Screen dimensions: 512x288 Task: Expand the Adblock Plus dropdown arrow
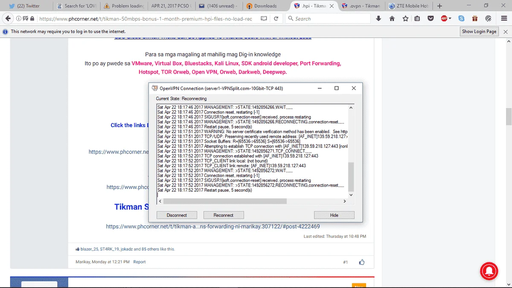[450, 19]
